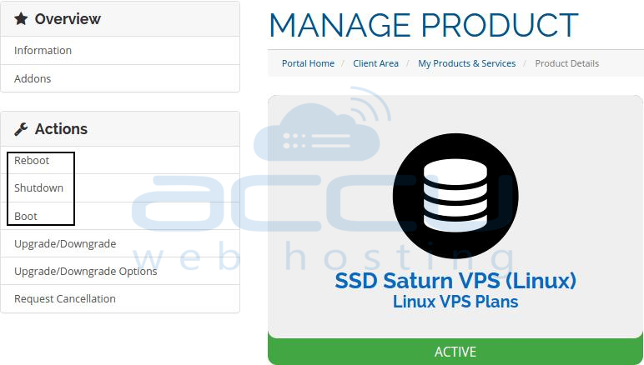Image resolution: width=644 pixels, height=365 pixels.
Task: Start the VPS with Boot
Action: point(120,216)
